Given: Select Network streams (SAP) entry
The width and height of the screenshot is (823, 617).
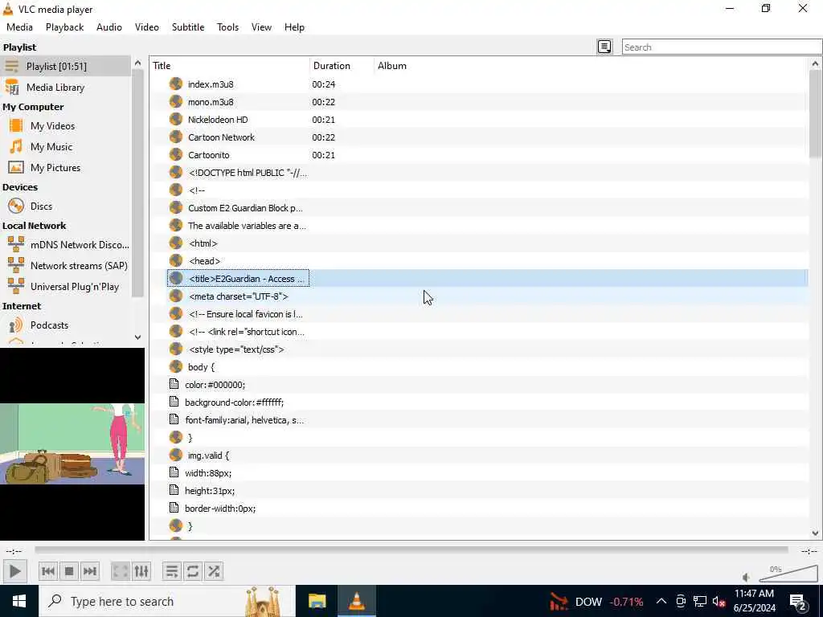Looking at the screenshot, I should (x=65, y=265).
